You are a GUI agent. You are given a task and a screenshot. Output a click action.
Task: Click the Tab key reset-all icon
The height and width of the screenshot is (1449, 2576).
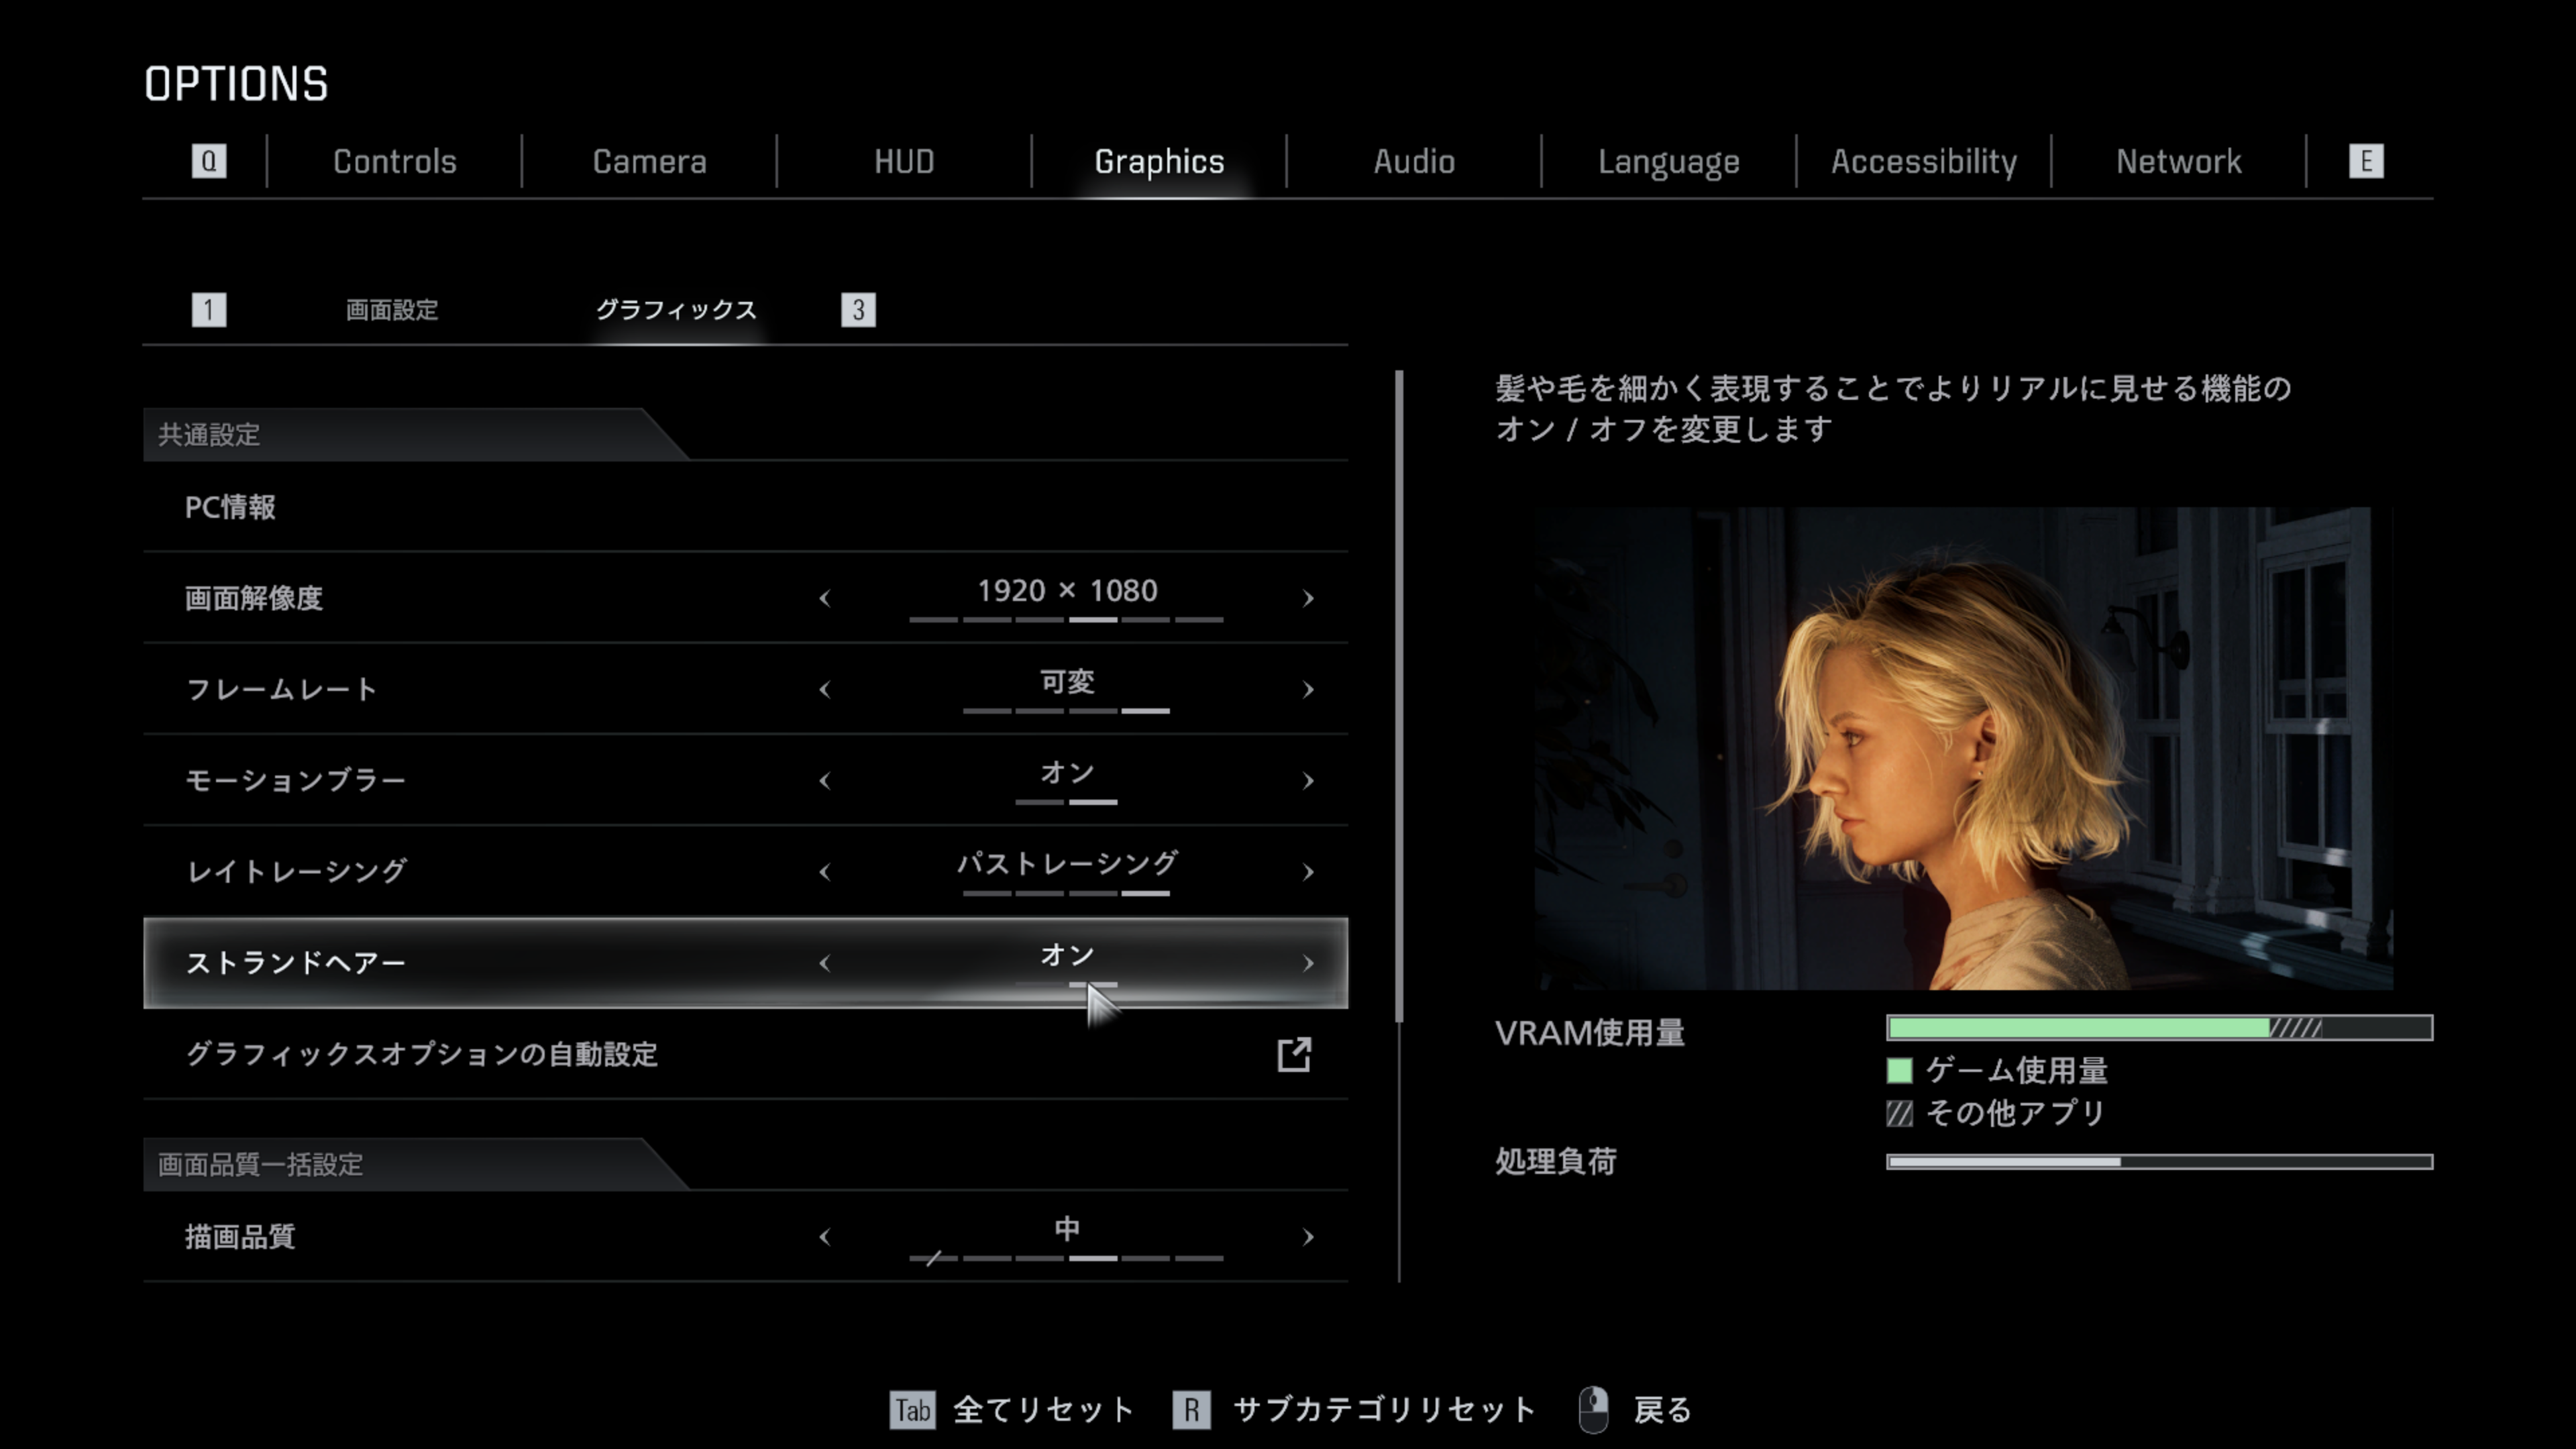911,1410
